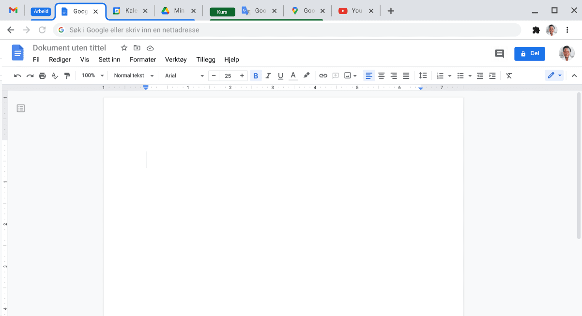Click the blue Del share button
Screen dimensions: 582x316
pyautogui.click(x=529, y=54)
